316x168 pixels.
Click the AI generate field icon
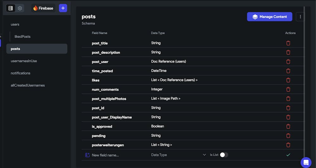tap(87, 155)
